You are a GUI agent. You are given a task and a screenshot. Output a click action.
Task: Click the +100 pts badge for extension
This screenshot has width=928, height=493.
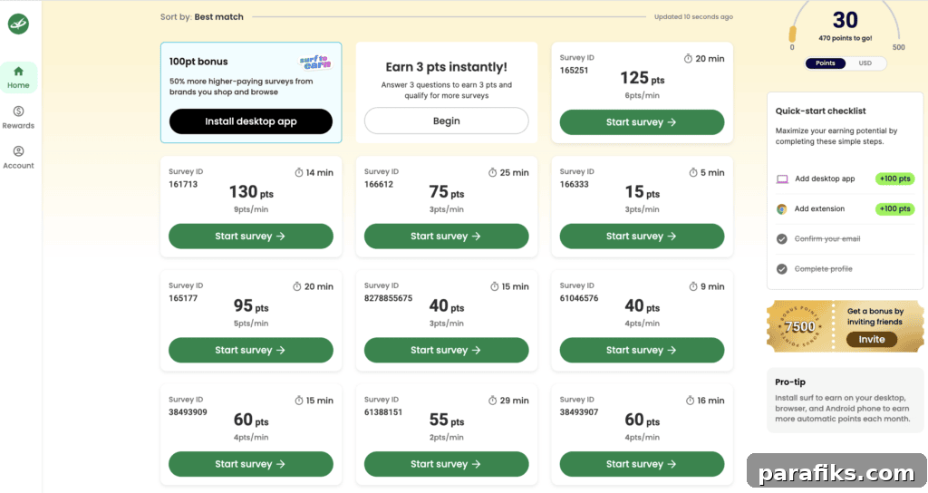click(x=894, y=209)
